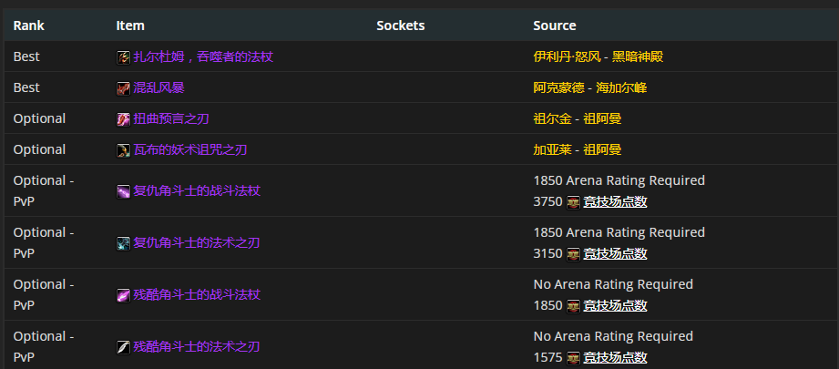Open the 伊利丹·怒风 - 黑暗神殿 source link
The image size is (839, 369).
click(598, 56)
